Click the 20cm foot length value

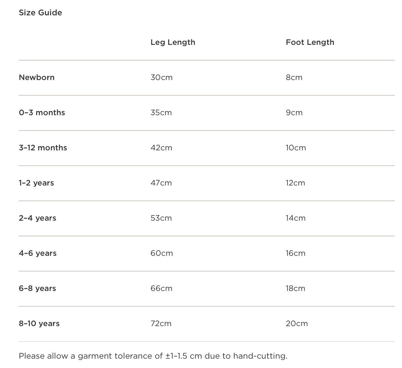point(296,323)
